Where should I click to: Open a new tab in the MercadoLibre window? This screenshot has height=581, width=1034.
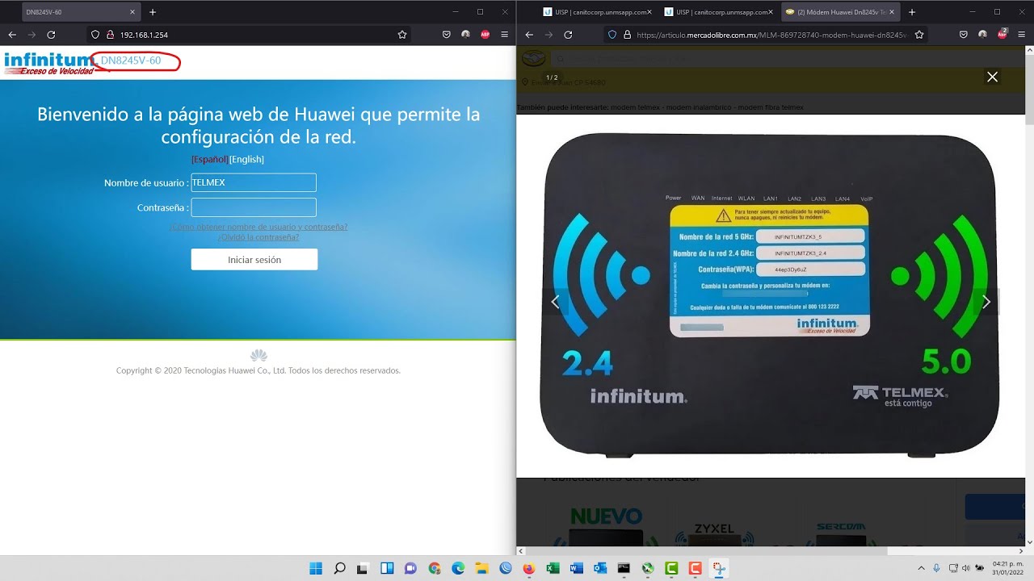click(x=912, y=12)
